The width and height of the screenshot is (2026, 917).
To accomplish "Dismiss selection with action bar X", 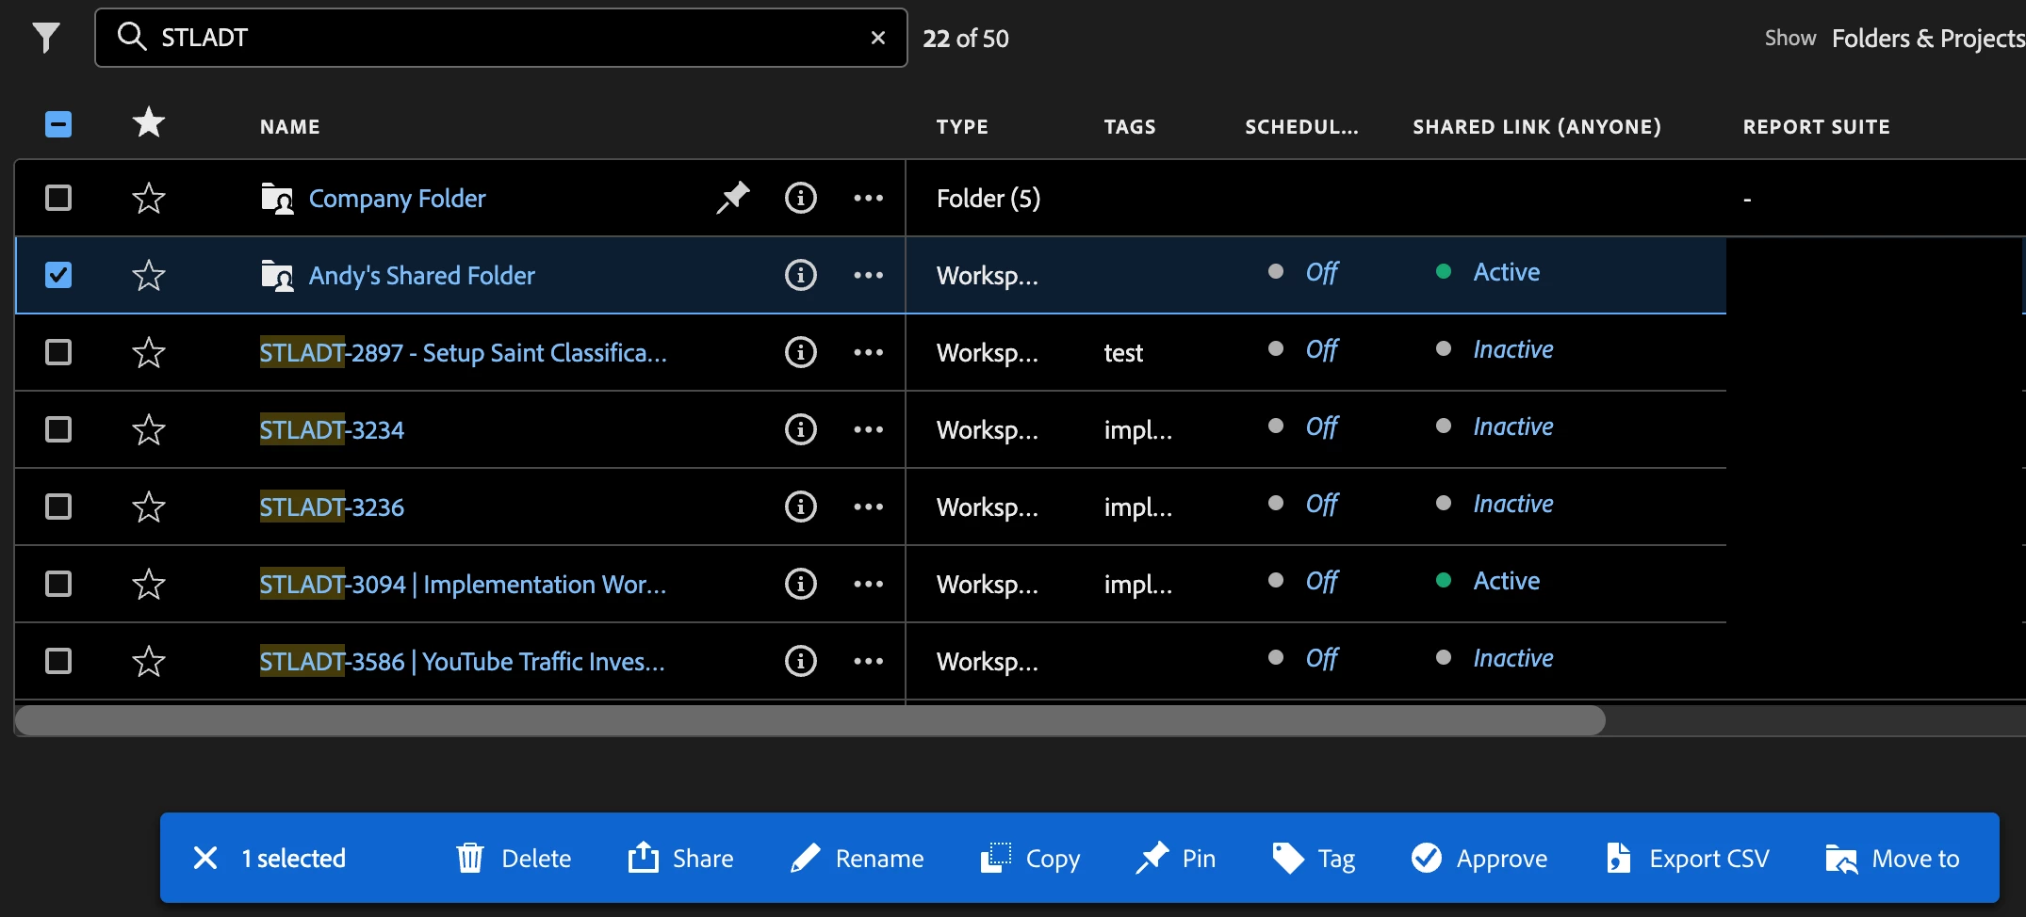I will coord(205,858).
